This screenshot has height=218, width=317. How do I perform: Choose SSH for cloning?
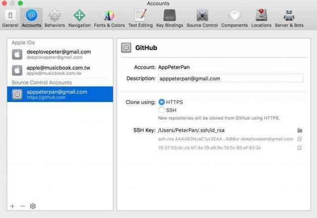(x=161, y=110)
